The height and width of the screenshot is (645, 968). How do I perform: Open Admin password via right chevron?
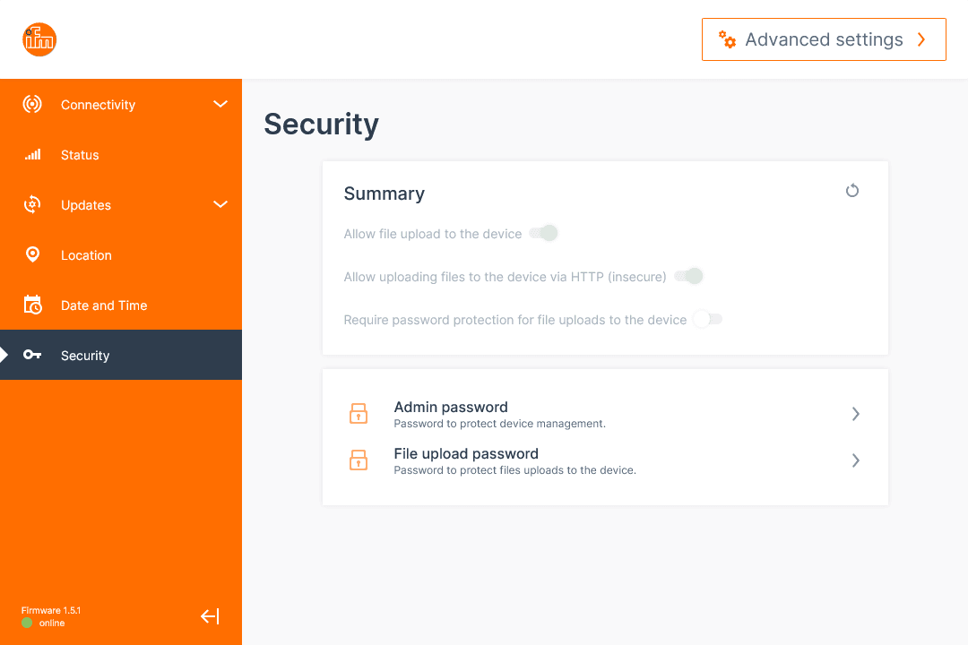point(856,414)
